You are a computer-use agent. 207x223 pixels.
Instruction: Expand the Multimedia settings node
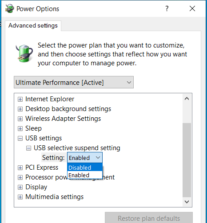(x=20, y=197)
